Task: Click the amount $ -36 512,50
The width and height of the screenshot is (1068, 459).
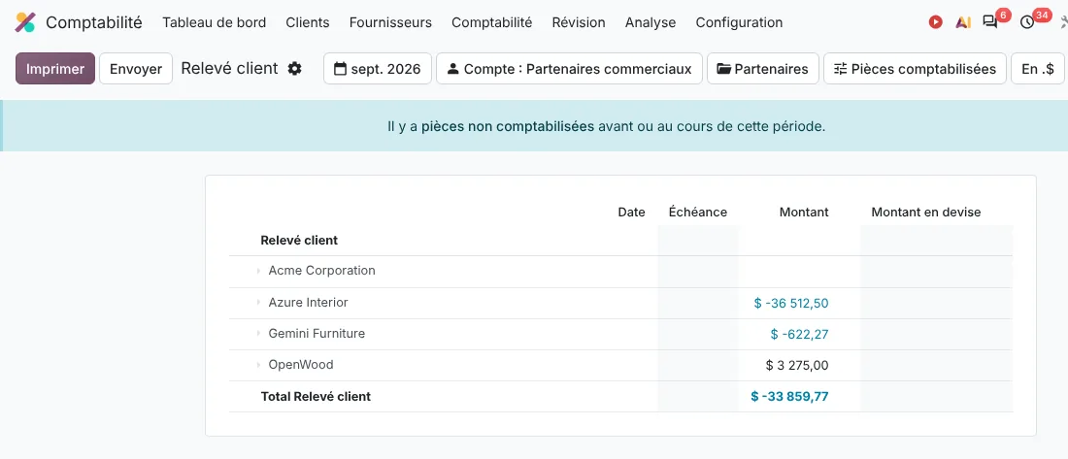Action: coord(790,303)
